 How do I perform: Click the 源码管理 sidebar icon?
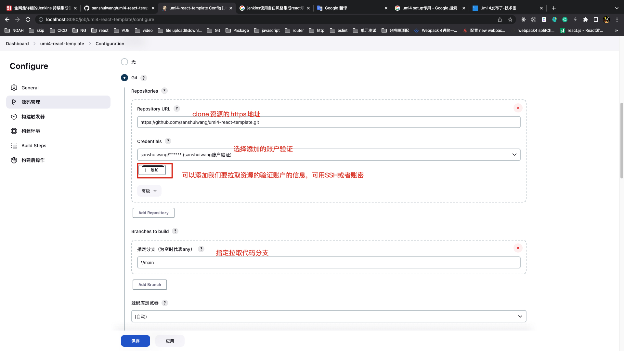14,102
